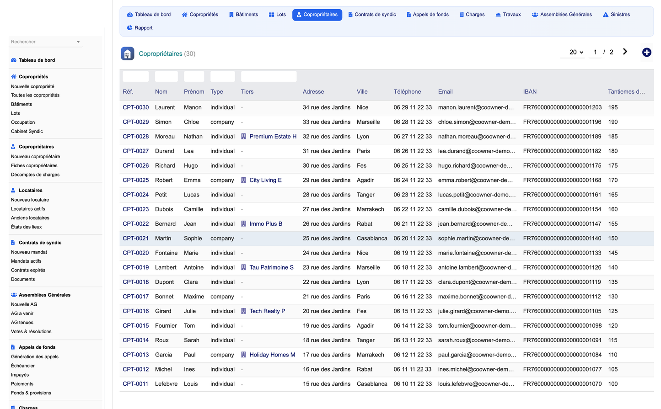
Task: Click the blue plus add-copropriétaire icon
Action: click(646, 53)
